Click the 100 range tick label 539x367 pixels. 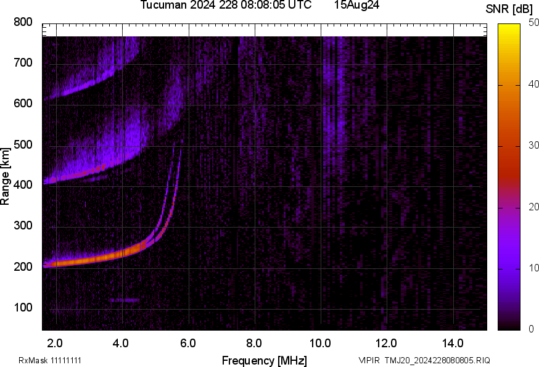(x=23, y=307)
